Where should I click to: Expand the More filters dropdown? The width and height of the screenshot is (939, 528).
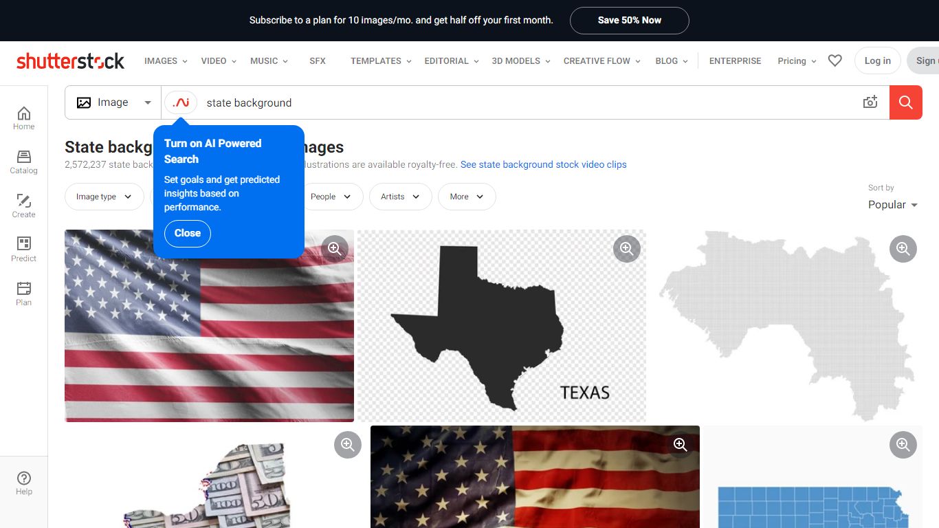[467, 197]
